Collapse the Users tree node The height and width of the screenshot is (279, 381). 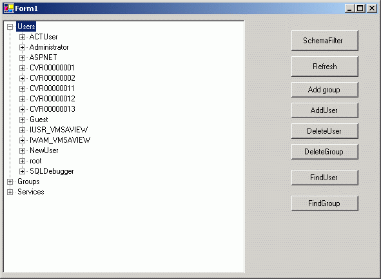point(10,26)
